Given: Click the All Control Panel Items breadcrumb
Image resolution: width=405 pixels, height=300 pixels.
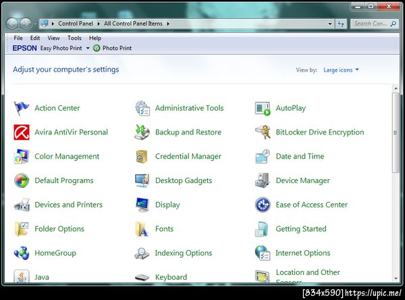Looking at the screenshot, I should (x=133, y=24).
